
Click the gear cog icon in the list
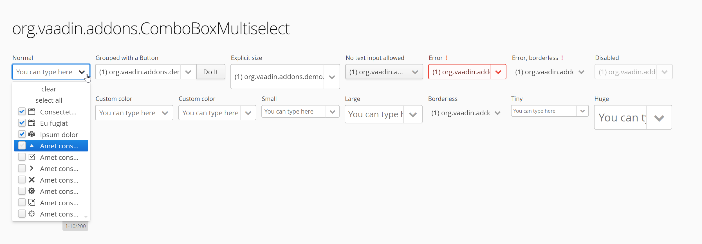click(x=32, y=191)
